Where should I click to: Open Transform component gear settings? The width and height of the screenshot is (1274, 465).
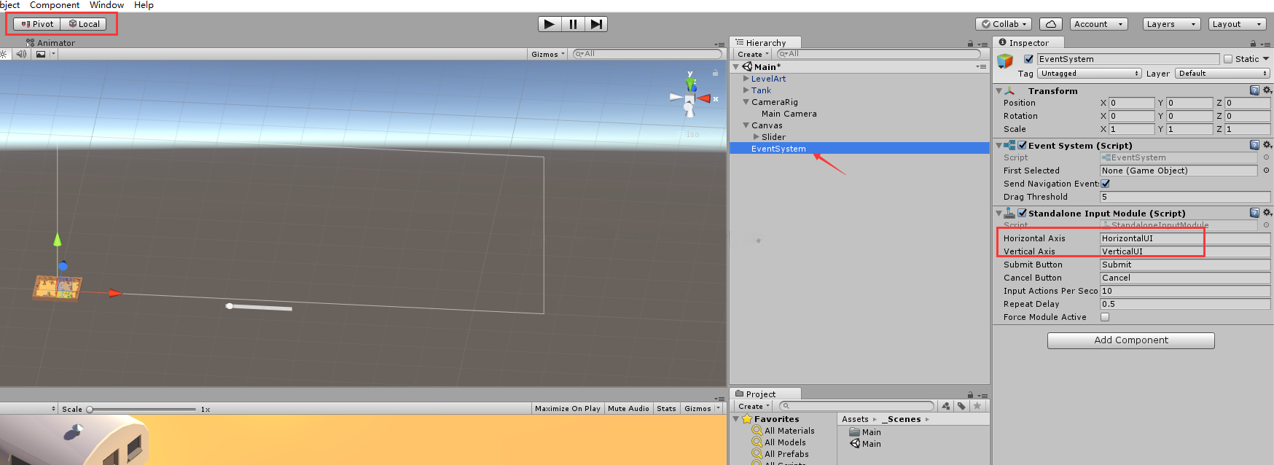(x=1267, y=90)
